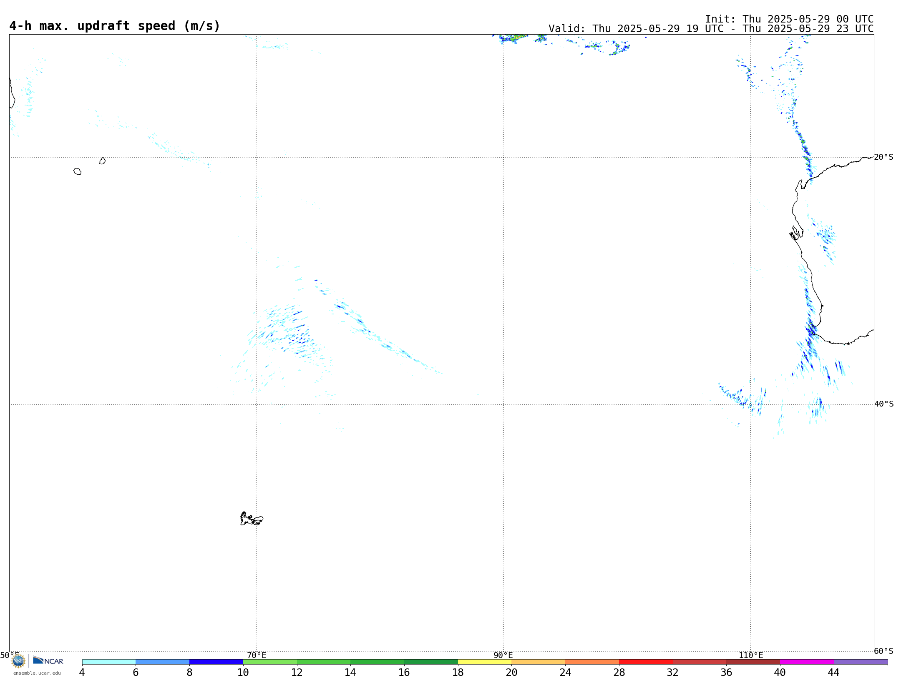The width and height of the screenshot is (901, 678).
Task: Select the 20-24 m/s light orange swatch
Action: (539, 662)
